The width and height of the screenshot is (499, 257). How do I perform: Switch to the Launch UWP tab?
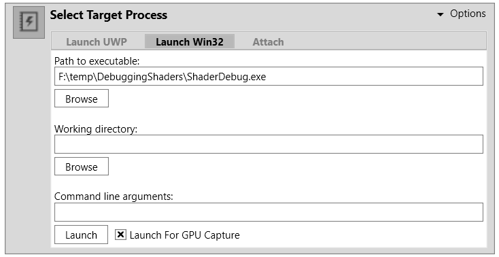click(x=97, y=41)
